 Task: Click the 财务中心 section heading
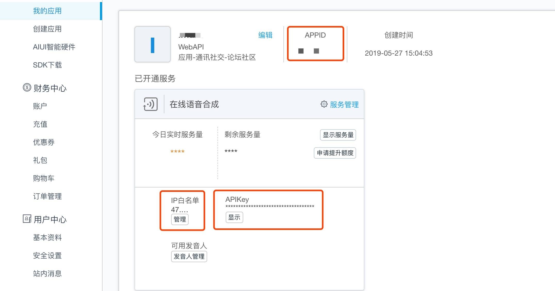pyautogui.click(x=50, y=88)
